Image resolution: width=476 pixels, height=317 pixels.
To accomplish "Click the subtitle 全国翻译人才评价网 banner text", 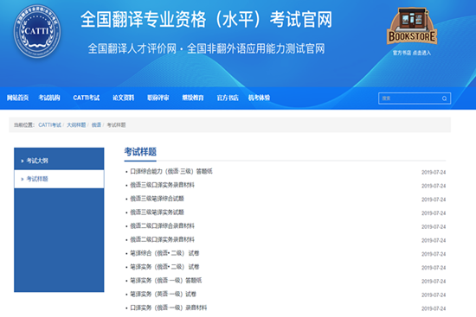I will [x=132, y=48].
